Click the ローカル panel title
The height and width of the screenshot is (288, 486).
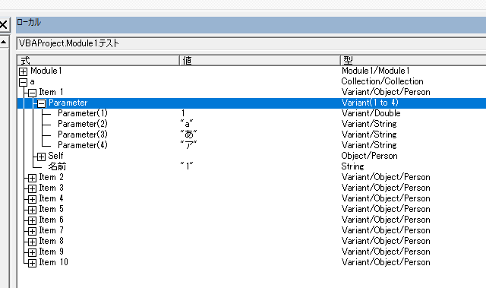(x=29, y=22)
